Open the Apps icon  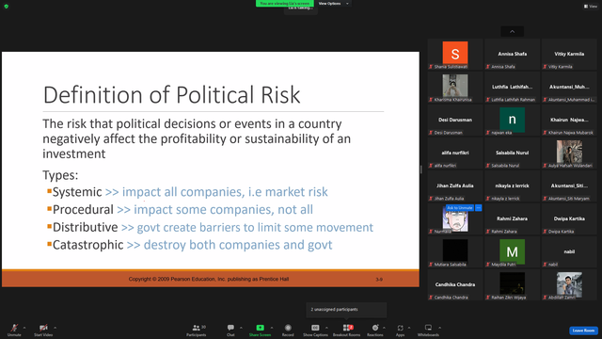[x=400, y=328]
